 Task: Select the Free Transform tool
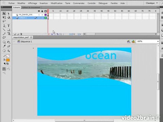[x=4, y=17]
